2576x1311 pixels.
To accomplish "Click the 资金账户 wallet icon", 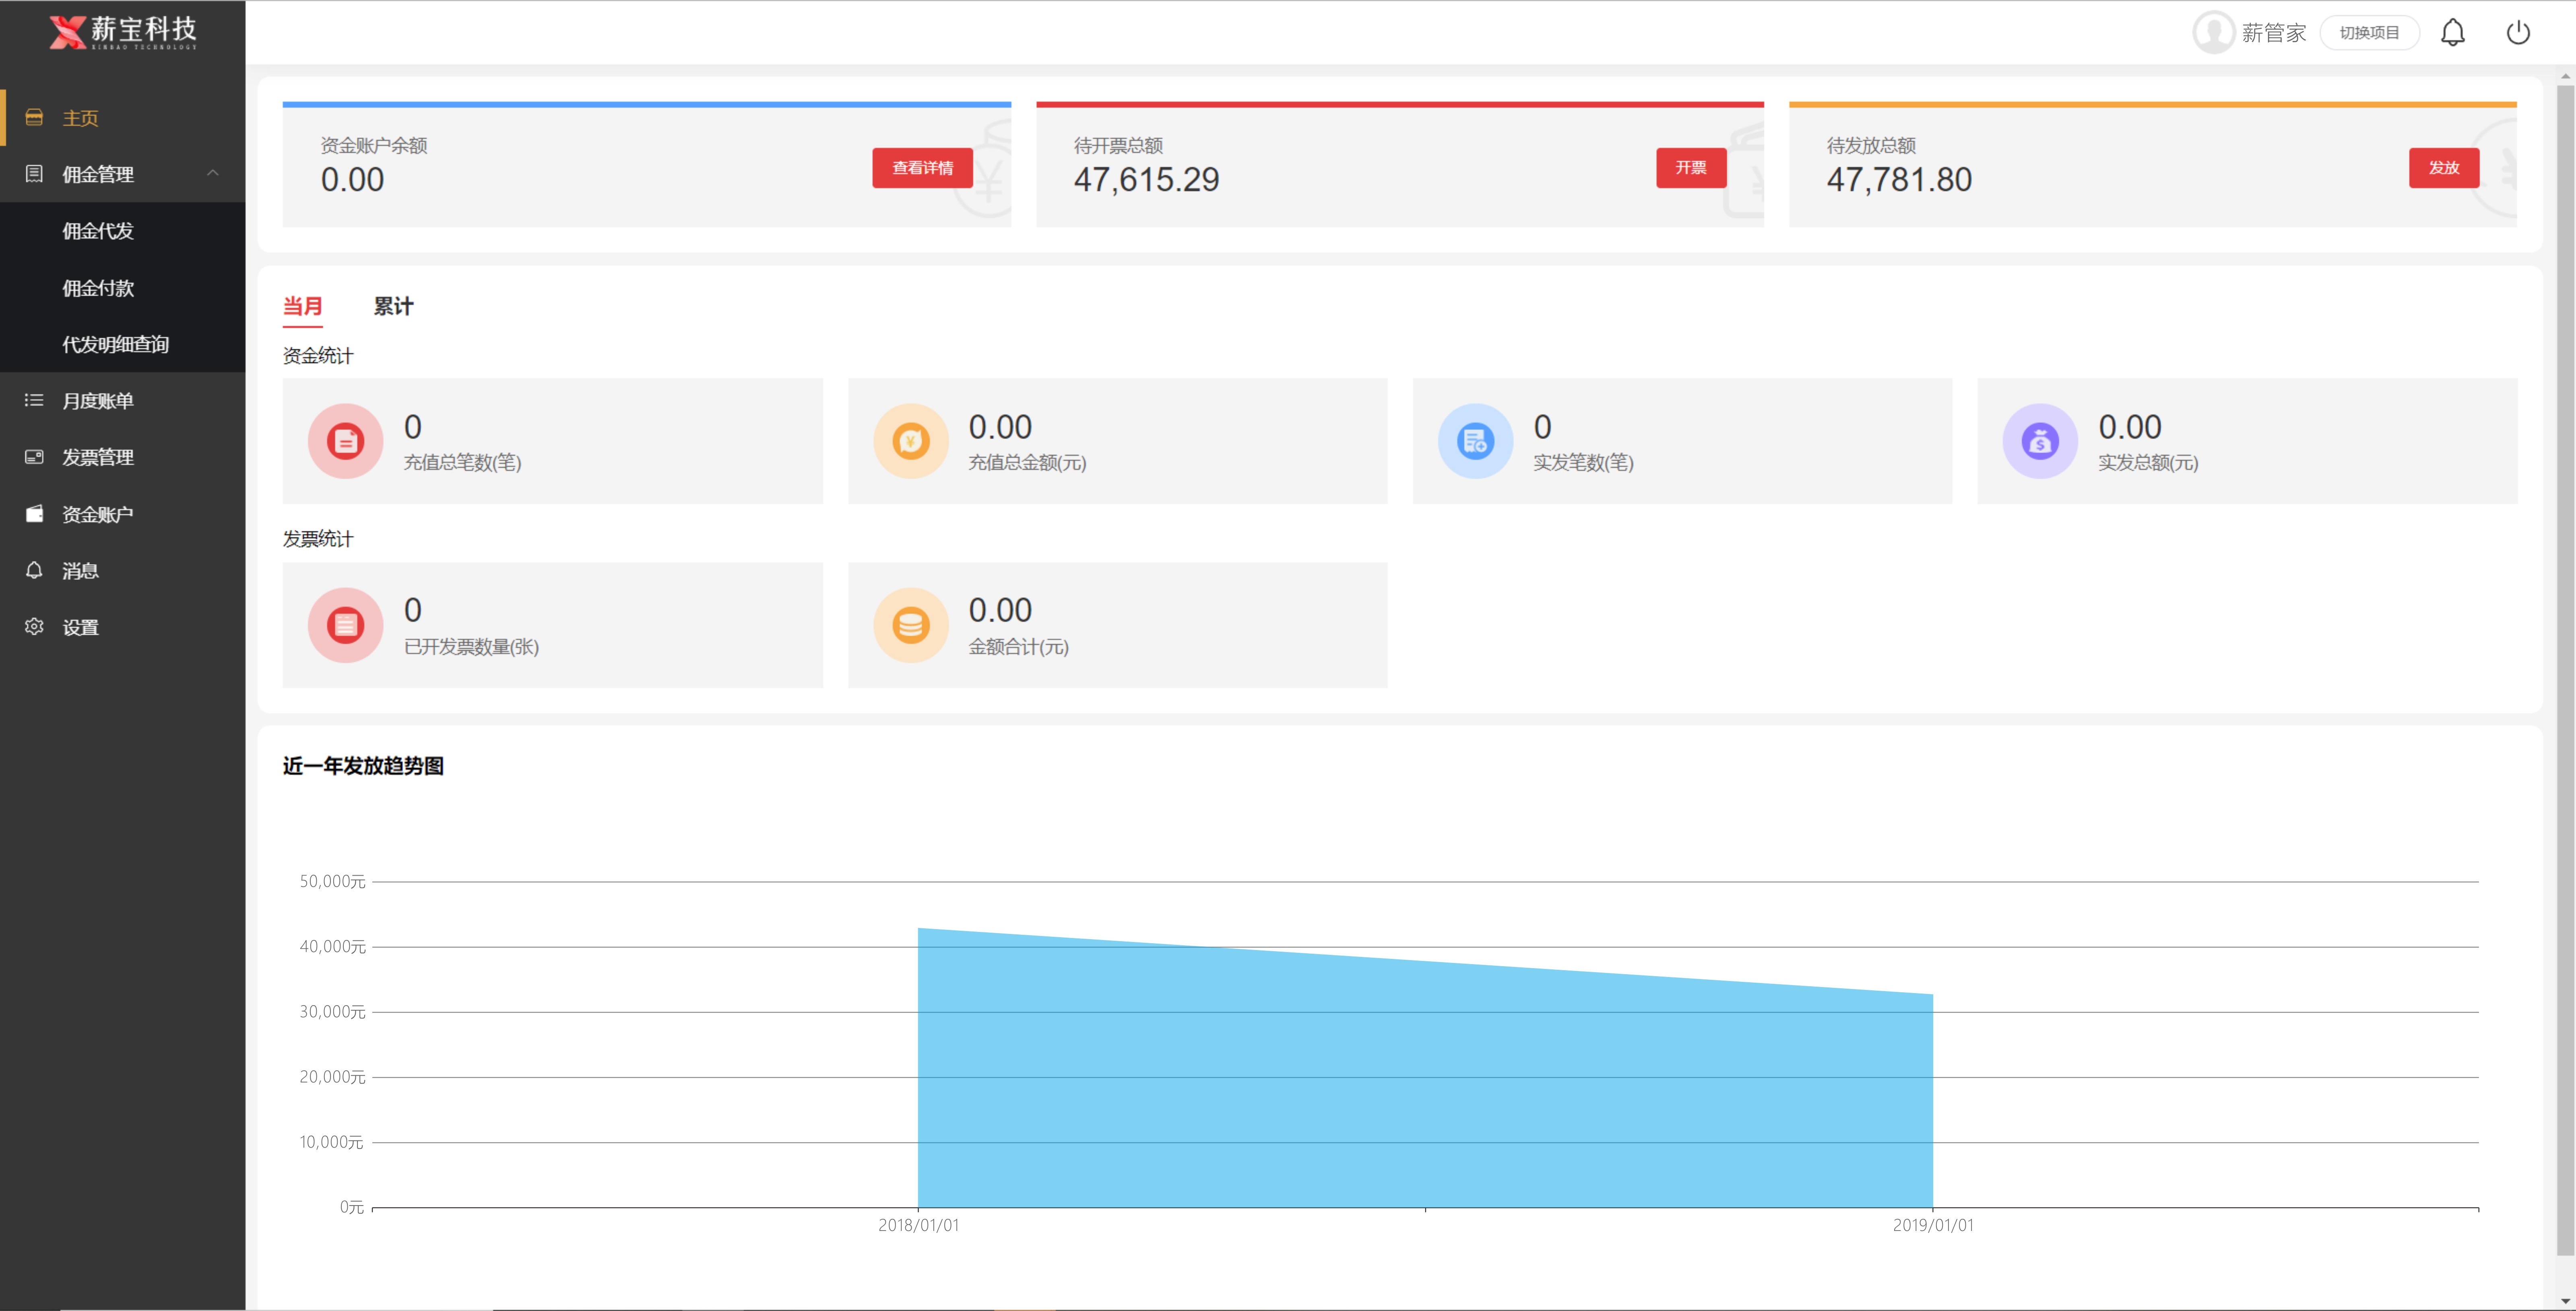I will [x=34, y=514].
